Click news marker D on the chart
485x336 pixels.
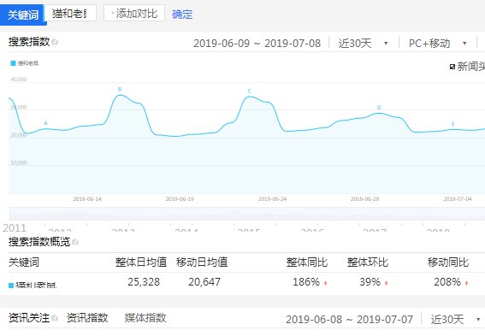tap(379, 108)
